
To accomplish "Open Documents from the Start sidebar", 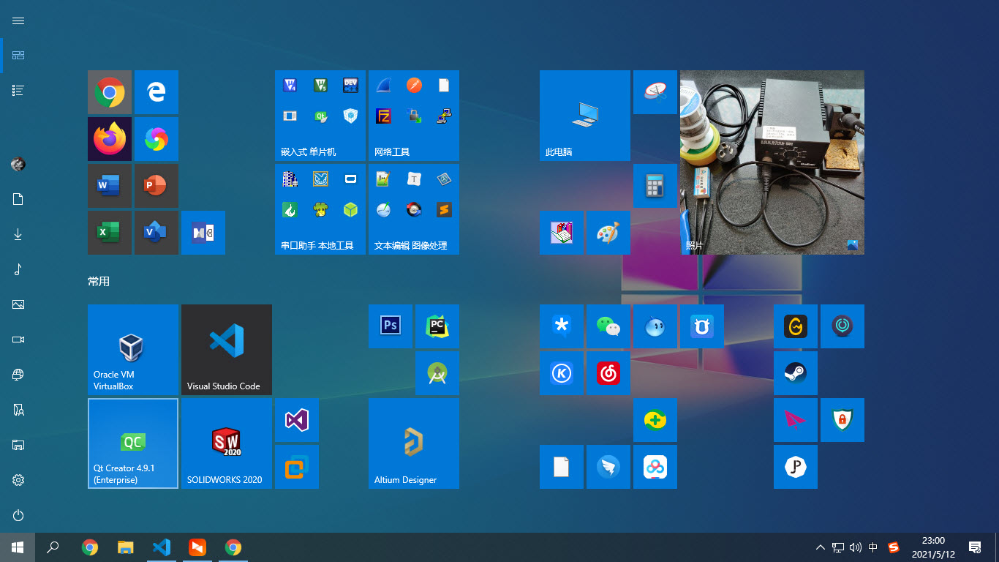I will tap(18, 199).
